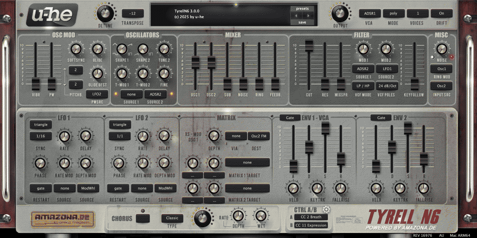Open the Matrix 1 Target selector
Image resolution: width=477 pixels, height=238 pixels.
(247, 162)
